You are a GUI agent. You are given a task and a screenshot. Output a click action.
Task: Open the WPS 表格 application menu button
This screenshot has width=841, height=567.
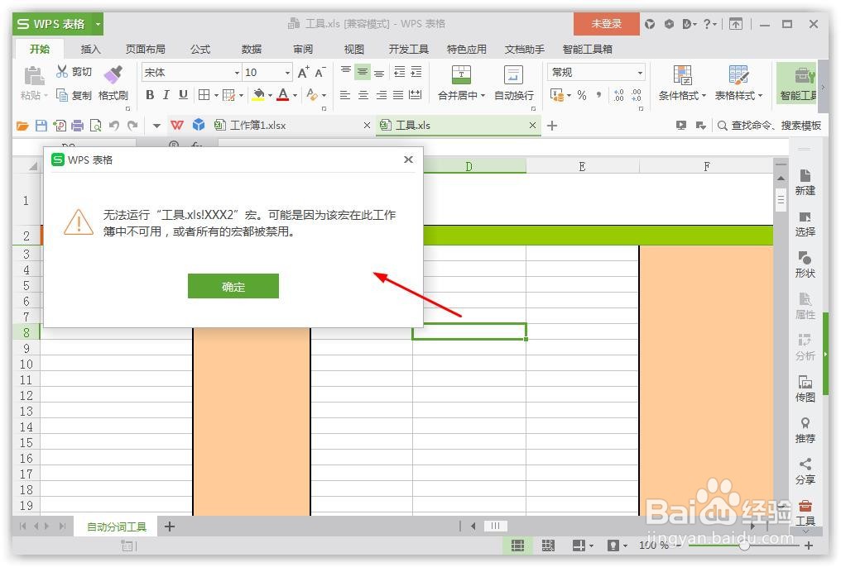click(x=58, y=24)
